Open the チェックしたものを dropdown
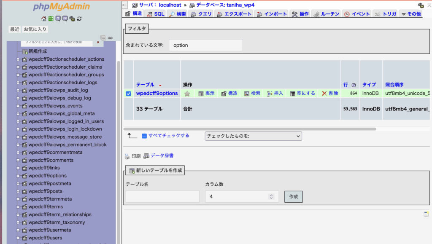 pyautogui.click(x=253, y=136)
